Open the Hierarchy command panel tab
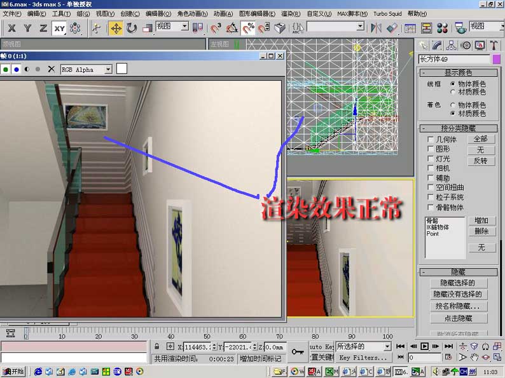This screenshot has width=505, height=378. pyautogui.click(x=451, y=45)
